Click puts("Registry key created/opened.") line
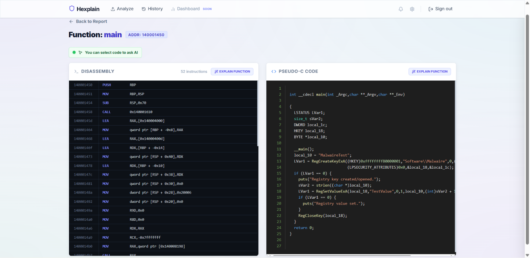The image size is (530, 258). coord(339,179)
